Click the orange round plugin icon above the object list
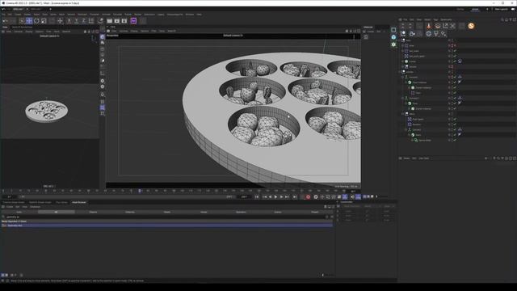The image size is (517, 291). (471, 26)
